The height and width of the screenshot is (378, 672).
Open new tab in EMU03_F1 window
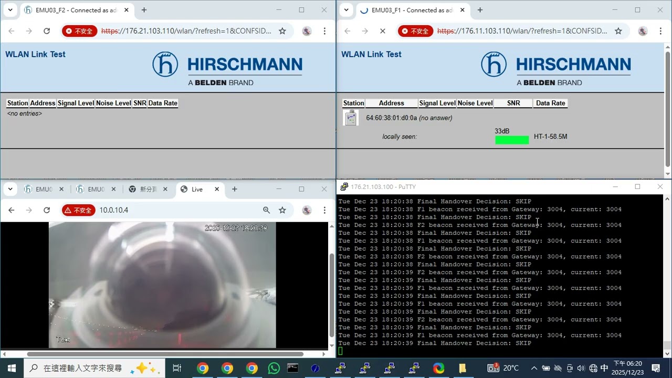pos(480,10)
